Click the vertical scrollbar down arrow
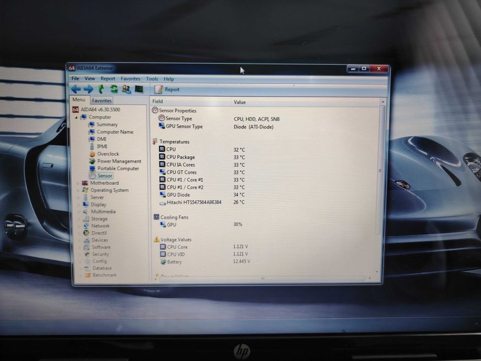481x361 pixels. [x=377, y=272]
